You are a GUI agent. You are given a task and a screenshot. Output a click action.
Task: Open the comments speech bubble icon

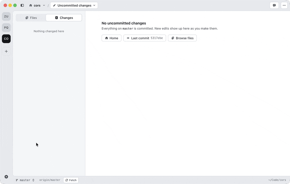tap(274, 5)
